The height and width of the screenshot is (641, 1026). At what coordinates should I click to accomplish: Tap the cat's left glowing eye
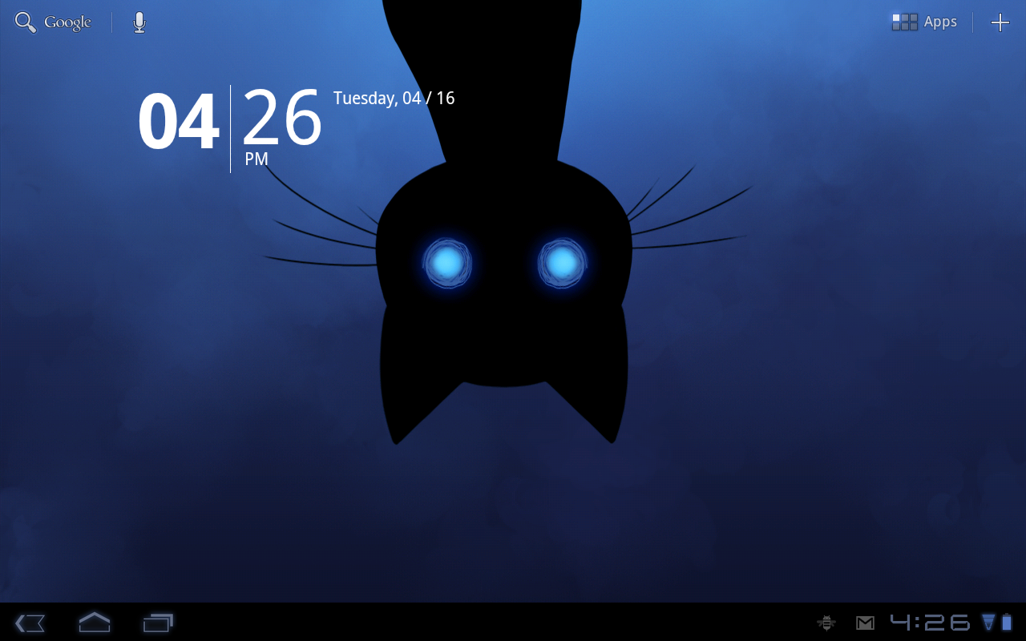[x=447, y=262]
